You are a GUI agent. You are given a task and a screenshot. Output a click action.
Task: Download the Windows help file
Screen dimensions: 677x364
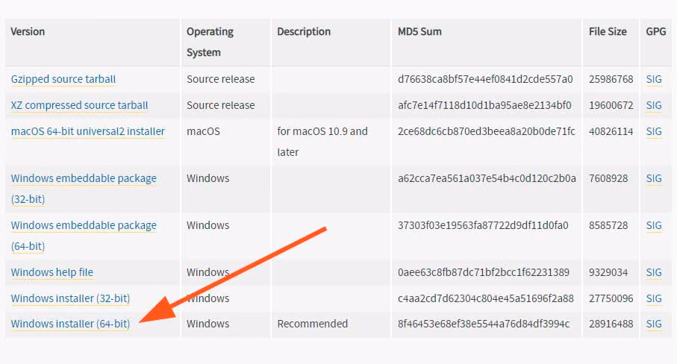(x=52, y=272)
